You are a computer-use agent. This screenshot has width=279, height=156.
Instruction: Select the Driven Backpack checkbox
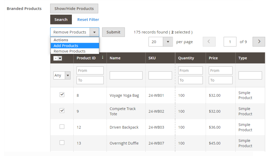coord(62,127)
